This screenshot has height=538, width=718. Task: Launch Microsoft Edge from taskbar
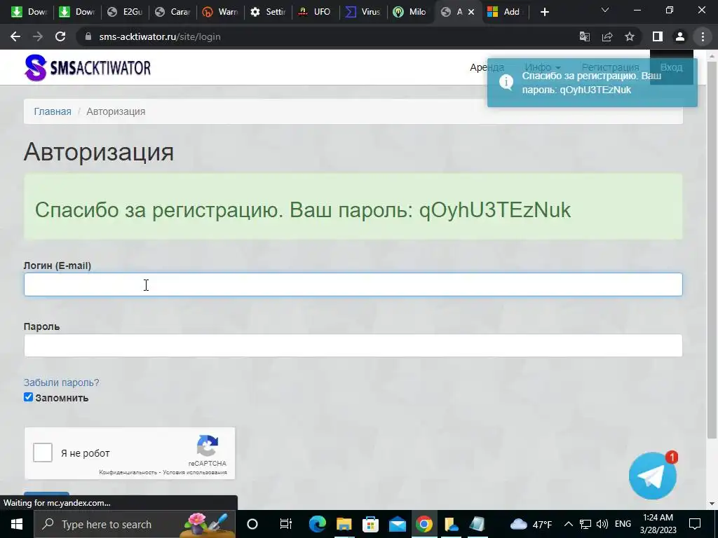point(317,524)
